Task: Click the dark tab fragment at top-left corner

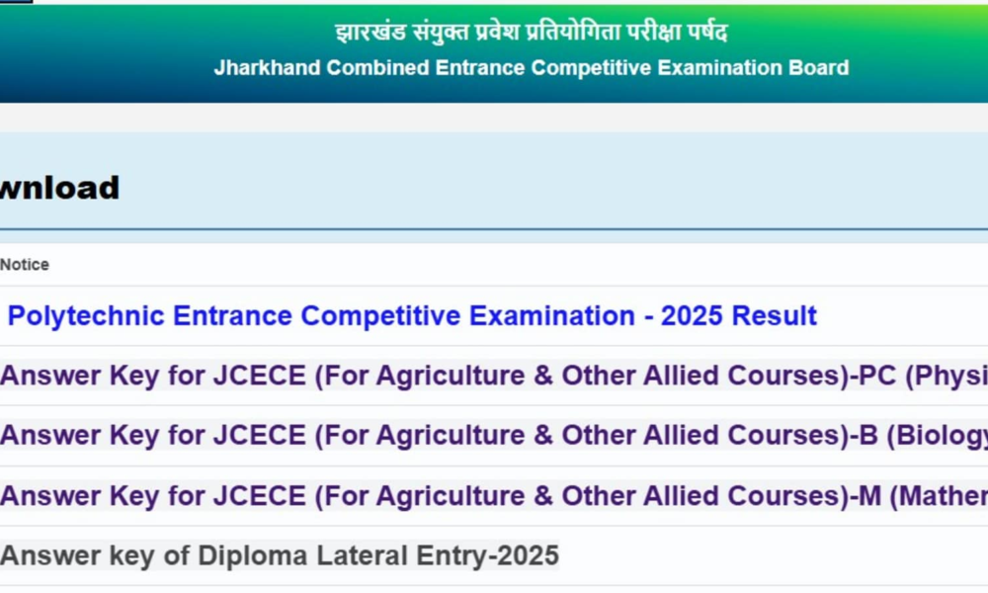Action: [x=16, y=2]
